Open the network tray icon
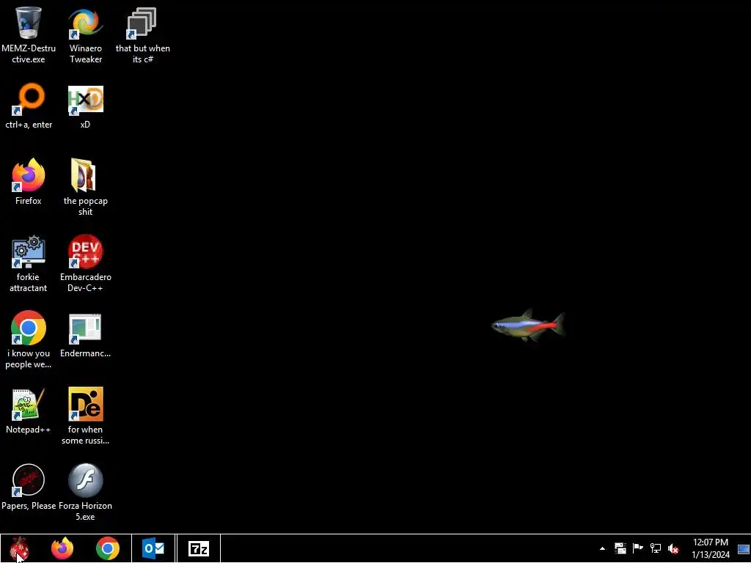This screenshot has width=751, height=563. point(656,548)
